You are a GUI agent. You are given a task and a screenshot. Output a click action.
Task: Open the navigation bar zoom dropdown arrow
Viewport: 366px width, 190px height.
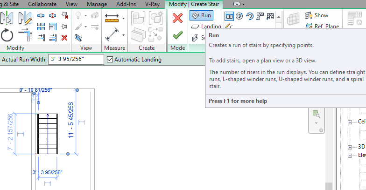tap(317, 123)
